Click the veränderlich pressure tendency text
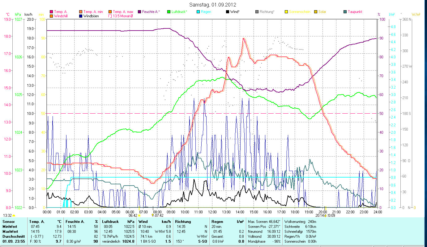 coord(110,241)
